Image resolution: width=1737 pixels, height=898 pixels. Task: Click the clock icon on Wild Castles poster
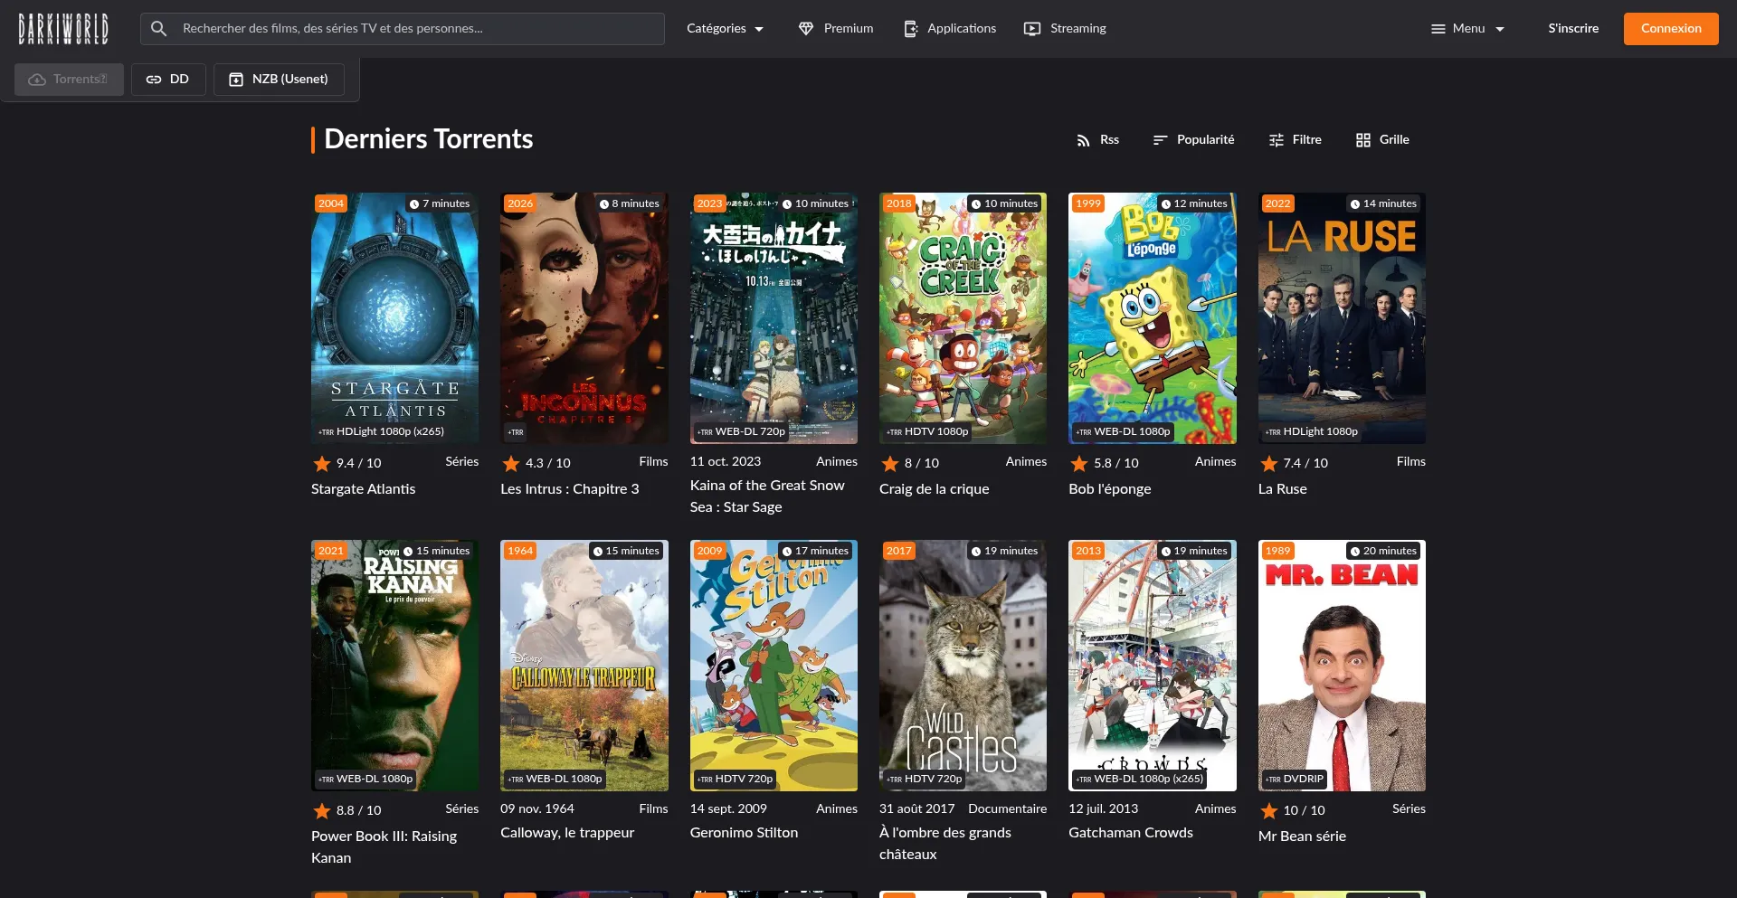976,552
